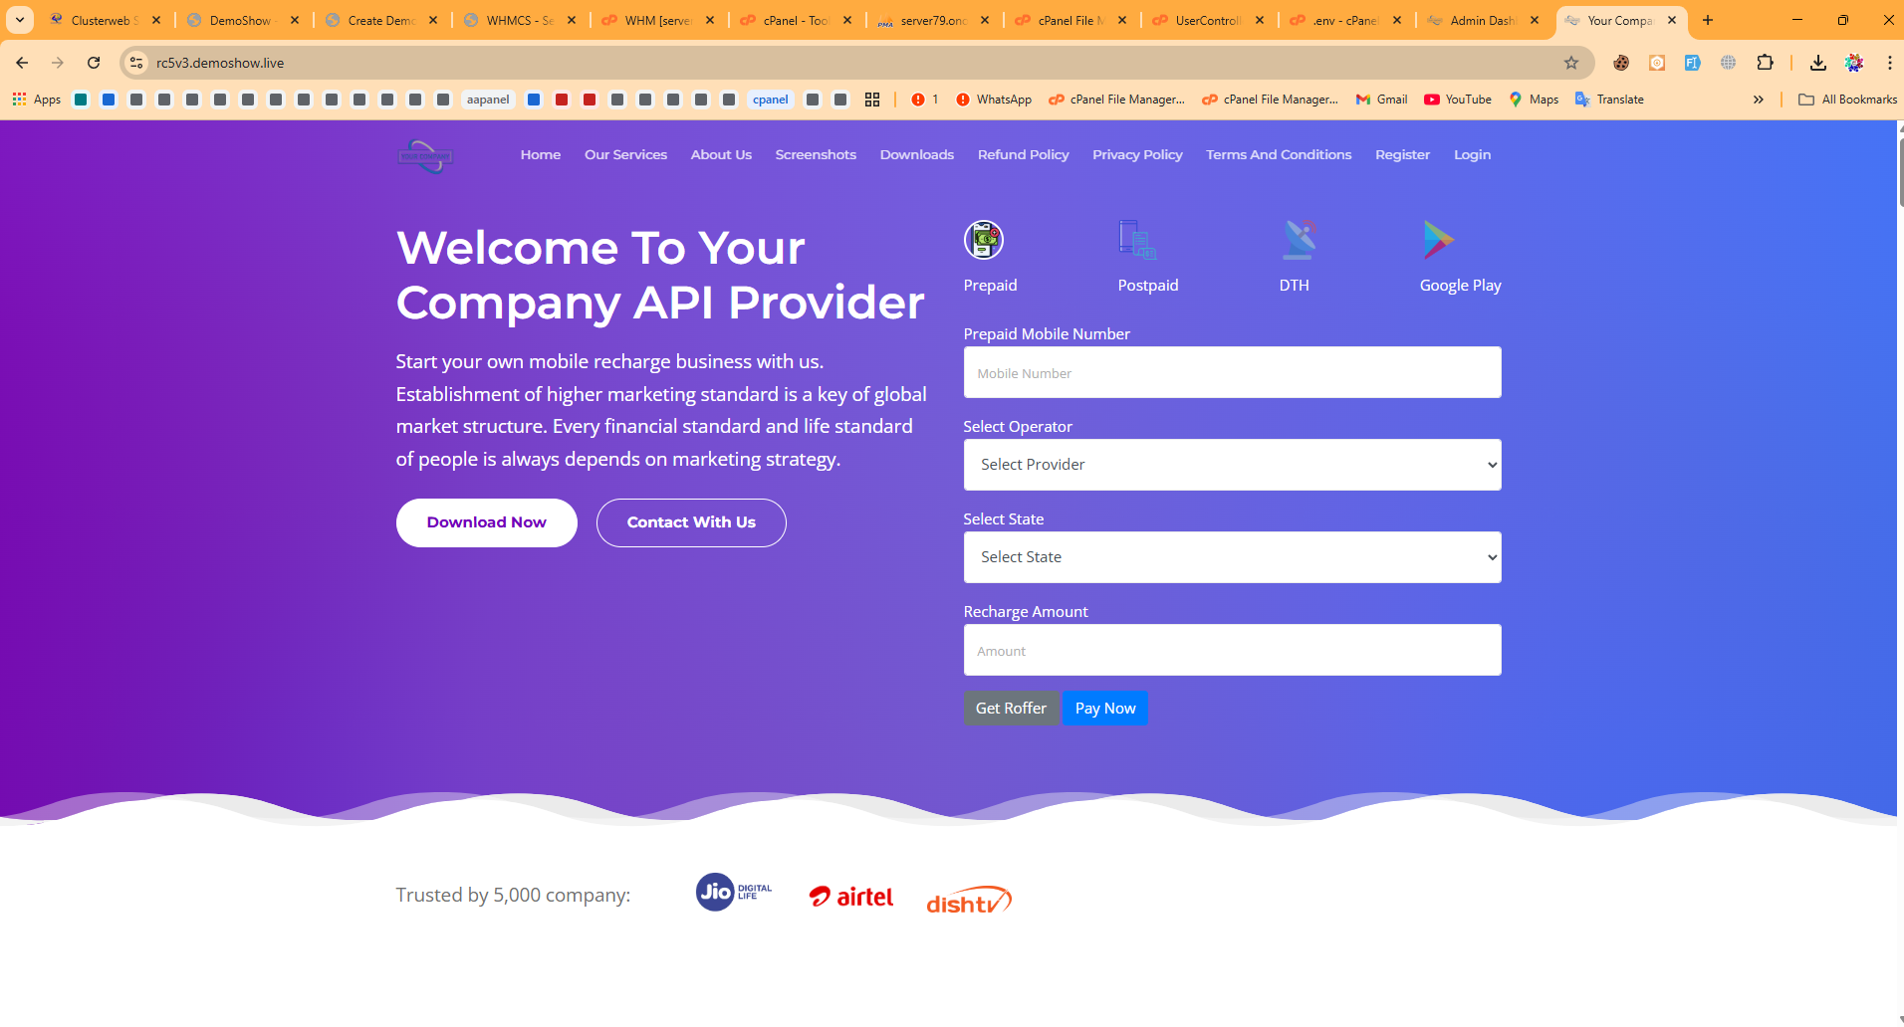Open the Select State dropdown
This screenshot has height=1027, width=1904.
tap(1232, 557)
